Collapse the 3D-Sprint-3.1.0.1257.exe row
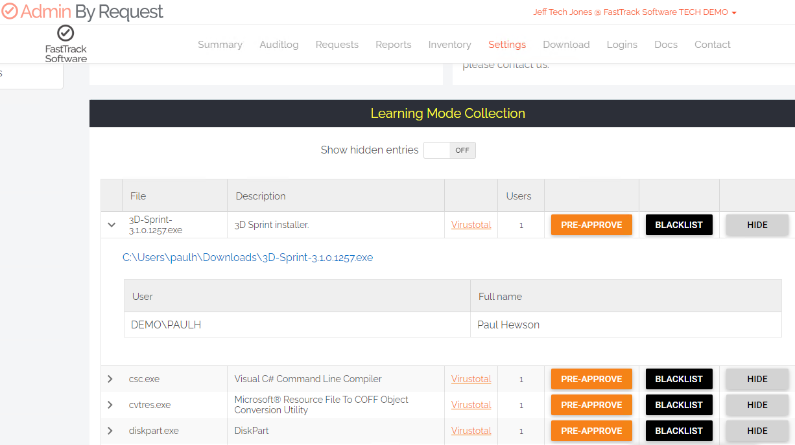The width and height of the screenshot is (795, 445). point(112,225)
